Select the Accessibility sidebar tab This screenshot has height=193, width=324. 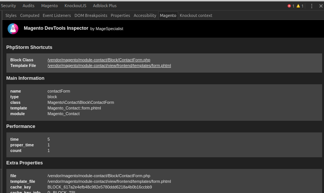click(145, 15)
